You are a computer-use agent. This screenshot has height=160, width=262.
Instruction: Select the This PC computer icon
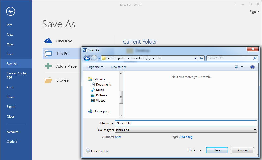pos(48,54)
